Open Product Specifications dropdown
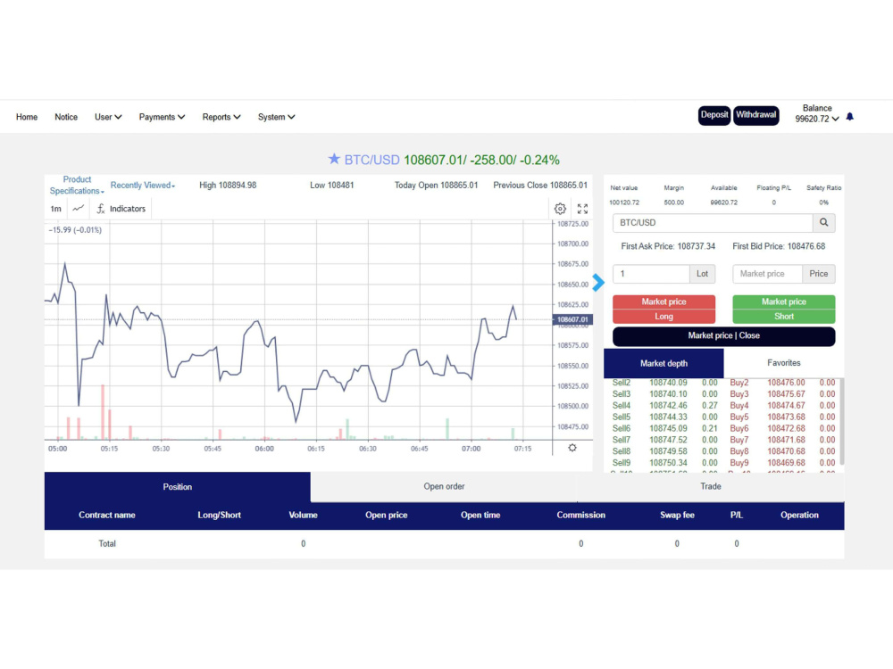This screenshot has width=893, height=669. coord(76,185)
